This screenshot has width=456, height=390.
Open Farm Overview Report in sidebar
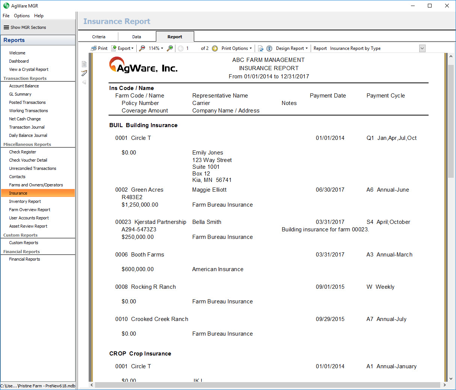coord(30,210)
